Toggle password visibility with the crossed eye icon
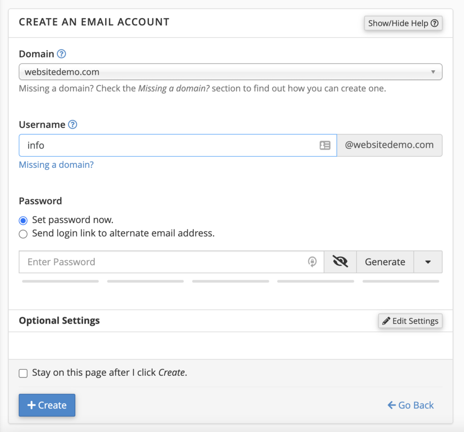 click(x=340, y=262)
